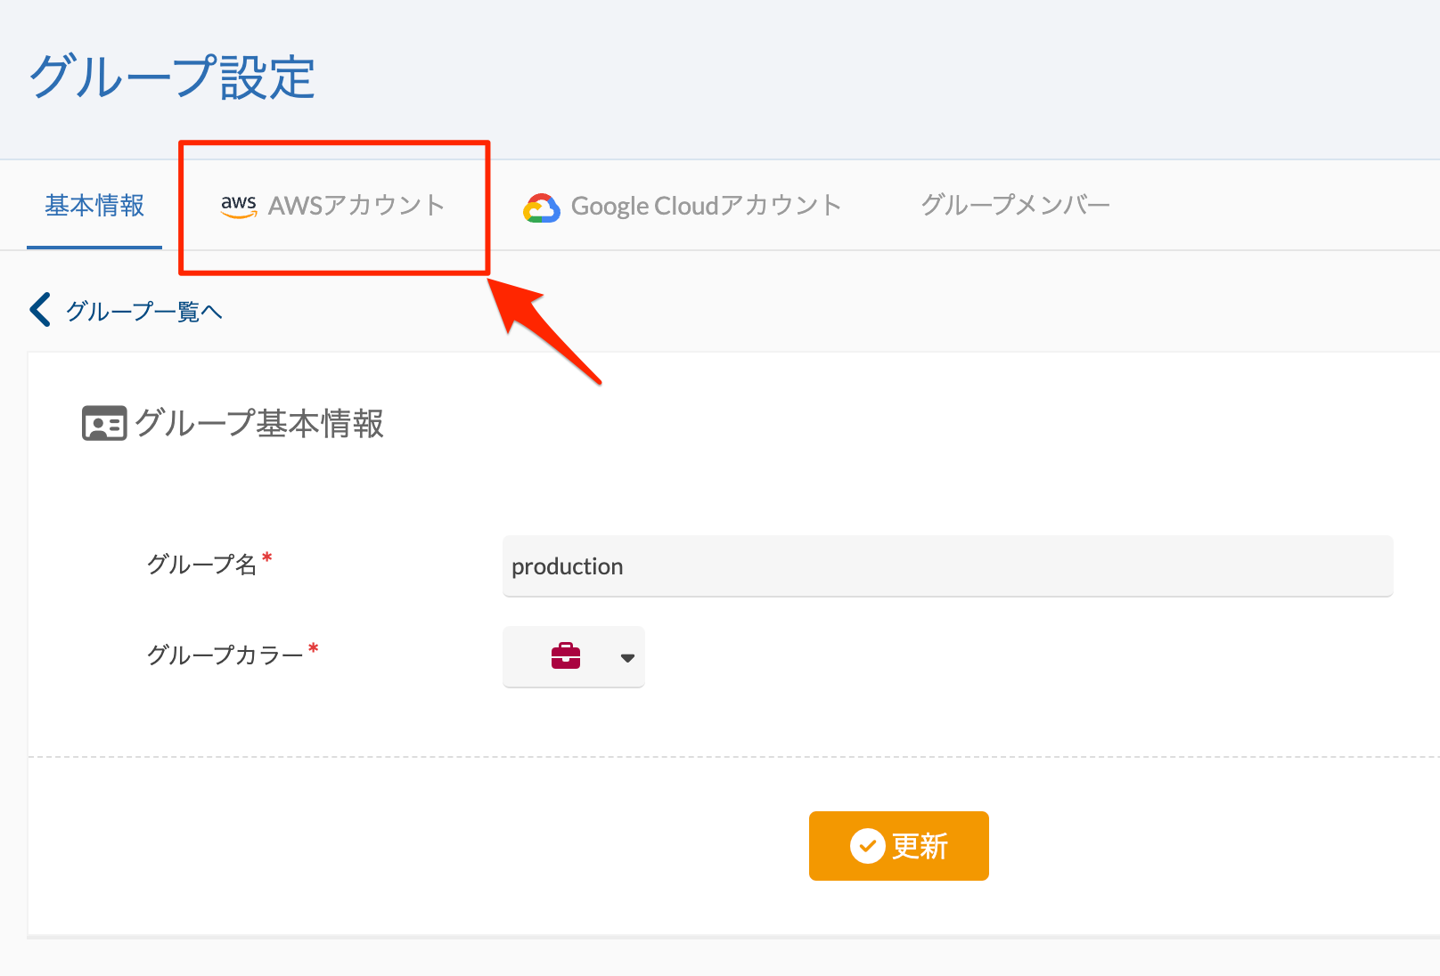
Task: Click the ID card icon beside グループ基本情報
Action: [x=104, y=424]
